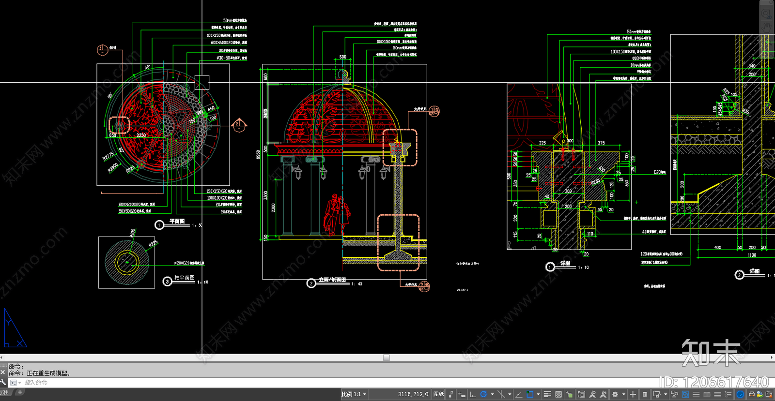Open workspace switching gear dropdown arrow

point(623,394)
